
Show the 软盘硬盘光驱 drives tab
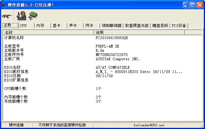point(137,26)
